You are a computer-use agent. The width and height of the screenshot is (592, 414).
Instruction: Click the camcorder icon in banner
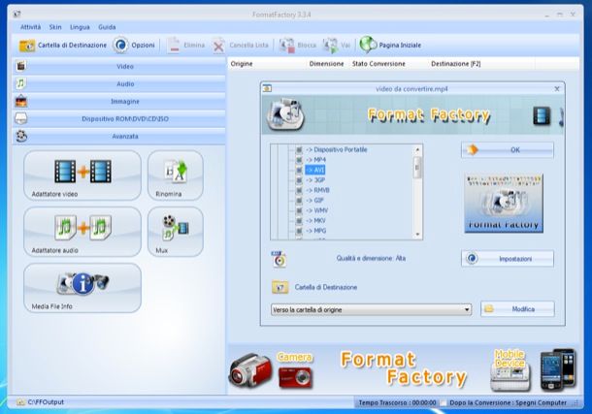(250, 370)
